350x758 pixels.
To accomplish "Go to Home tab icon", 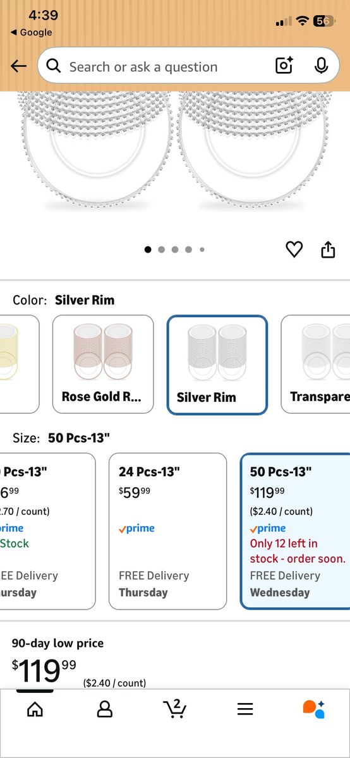I will click(x=35, y=709).
